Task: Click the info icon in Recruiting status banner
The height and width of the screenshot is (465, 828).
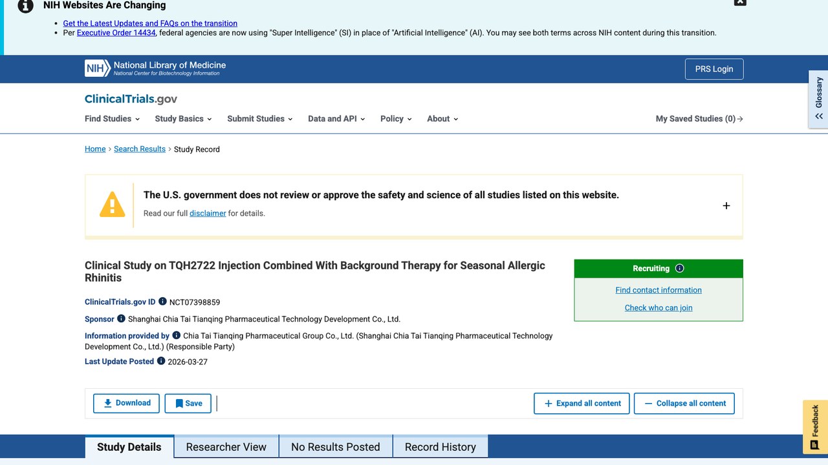Action: (x=679, y=269)
